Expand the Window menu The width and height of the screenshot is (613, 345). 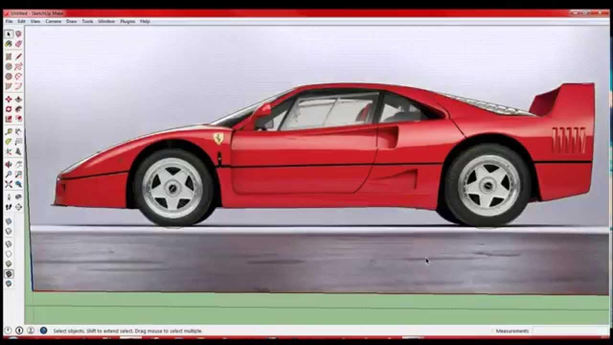106,22
